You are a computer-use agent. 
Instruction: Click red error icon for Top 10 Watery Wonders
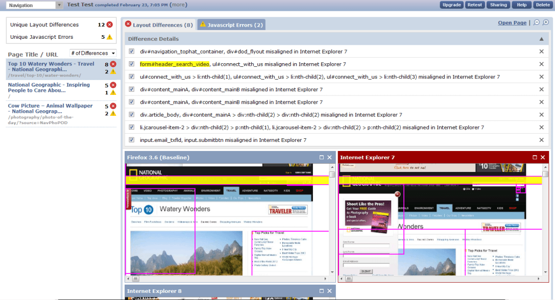tap(113, 64)
